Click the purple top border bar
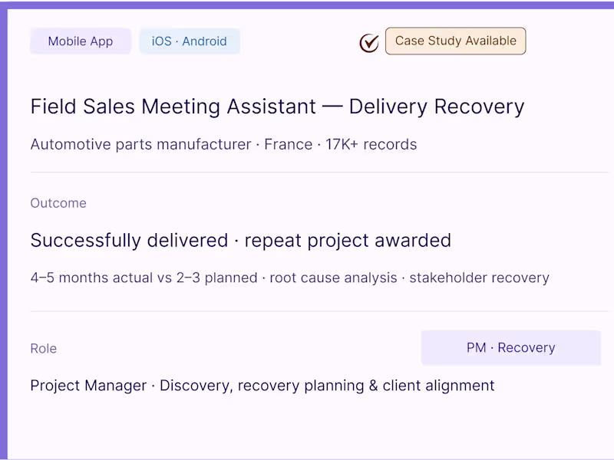 click(x=307, y=5)
